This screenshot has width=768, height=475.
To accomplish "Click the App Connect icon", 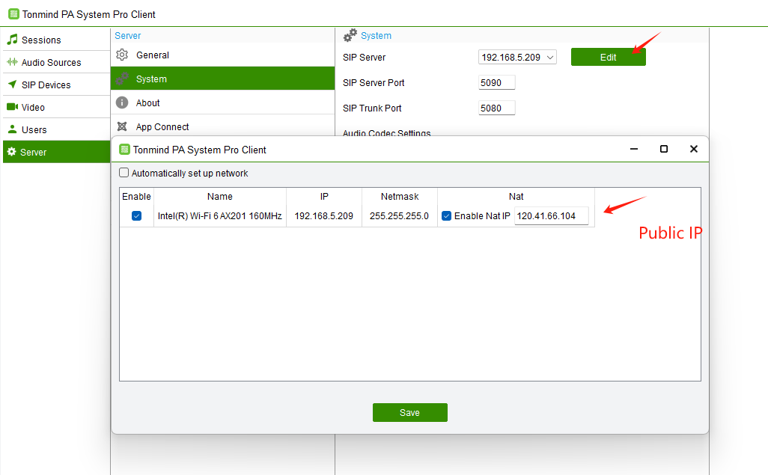I will click(x=122, y=126).
